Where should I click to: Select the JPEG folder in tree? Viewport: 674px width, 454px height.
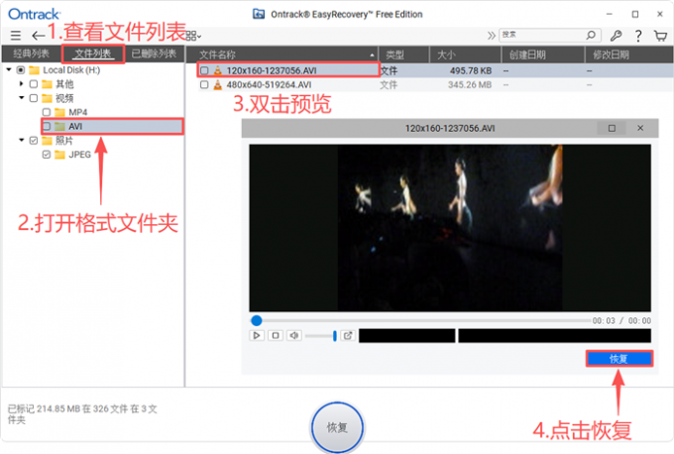79,155
